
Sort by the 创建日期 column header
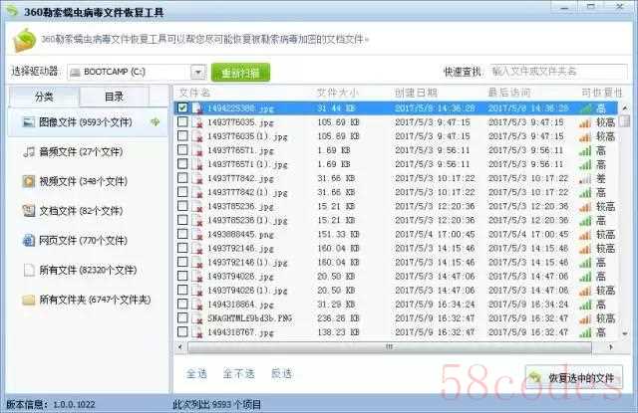click(416, 93)
